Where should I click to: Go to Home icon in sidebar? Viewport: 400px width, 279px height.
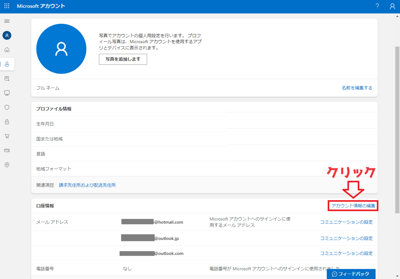[x=7, y=50]
